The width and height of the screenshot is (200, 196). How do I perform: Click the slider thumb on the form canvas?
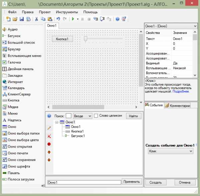[86, 39]
